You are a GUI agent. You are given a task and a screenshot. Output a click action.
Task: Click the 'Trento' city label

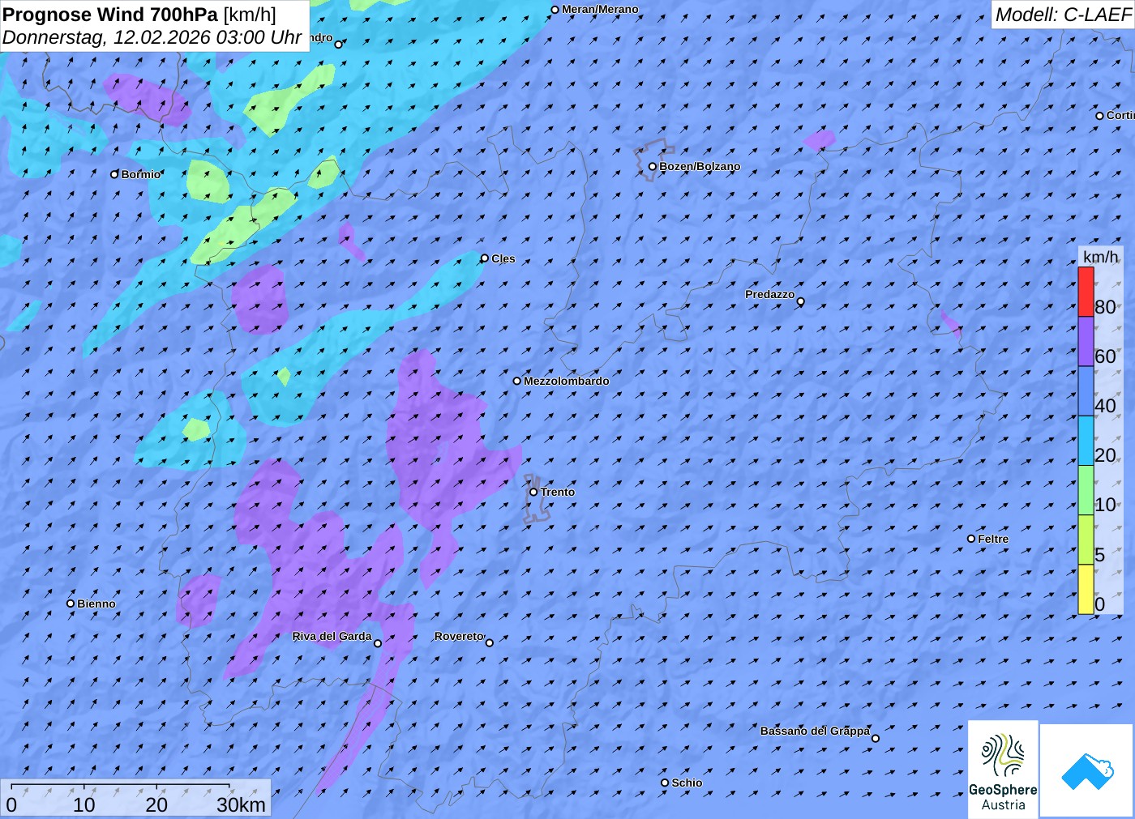tap(558, 492)
